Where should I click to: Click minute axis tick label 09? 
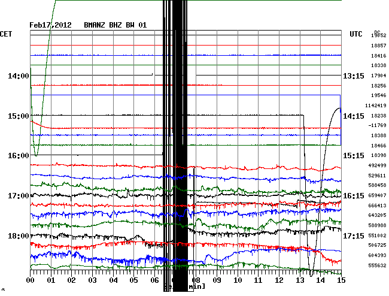click(217, 280)
